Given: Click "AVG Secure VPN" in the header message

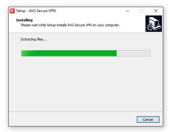Looking at the screenshot, I should click(x=80, y=25).
